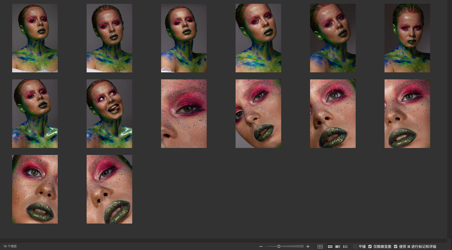The image size is (452, 250).
Task: Uncheck 使用 ⌘ 进行标记和评级 option
Action: point(396,246)
